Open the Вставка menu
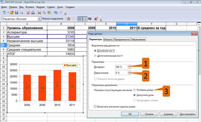 click(x=30, y=7)
